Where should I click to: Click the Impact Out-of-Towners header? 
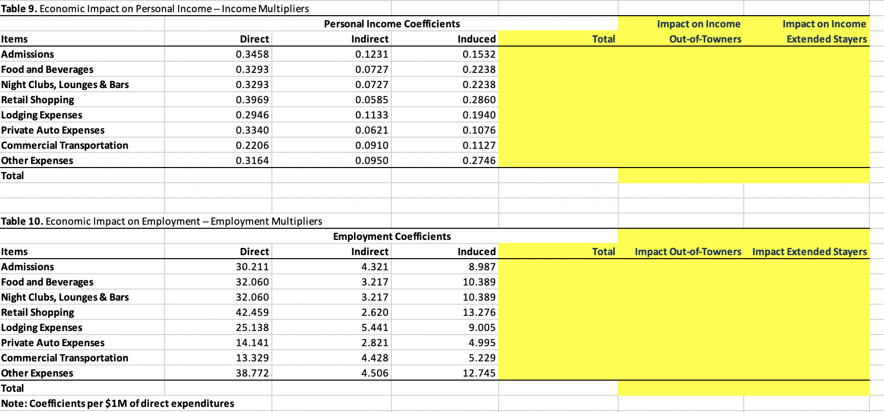688,252
